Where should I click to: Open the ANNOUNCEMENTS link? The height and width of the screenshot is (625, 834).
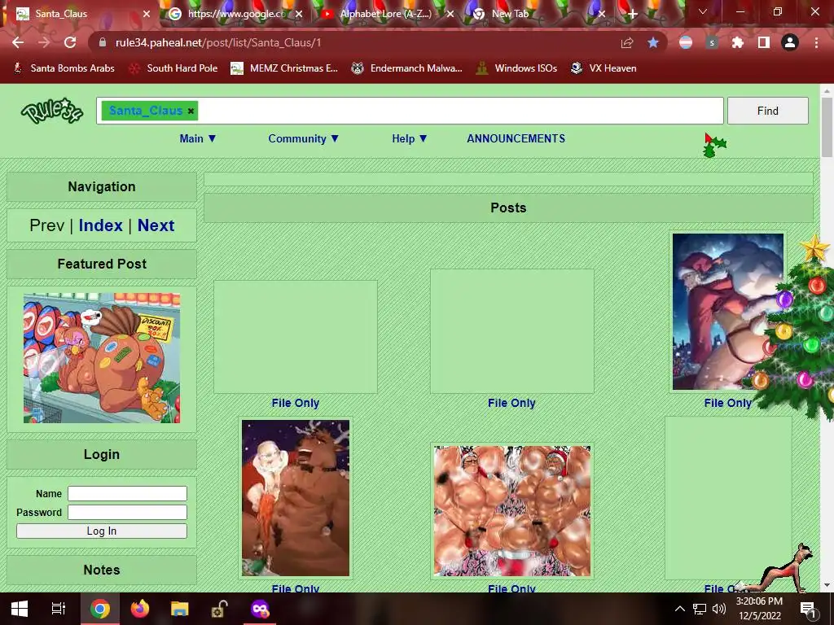(516, 138)
